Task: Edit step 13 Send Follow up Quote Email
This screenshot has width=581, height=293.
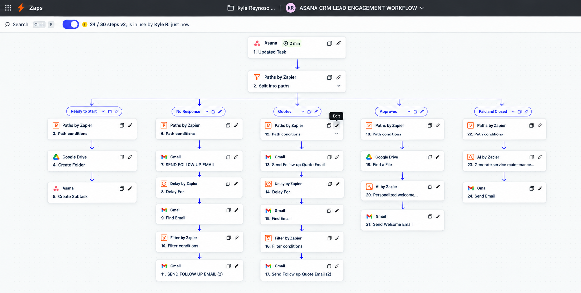Action: tap(337, 157)
